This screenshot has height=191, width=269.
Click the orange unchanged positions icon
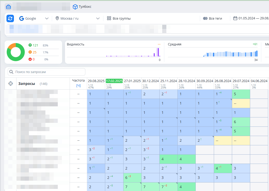pos(30,52)
